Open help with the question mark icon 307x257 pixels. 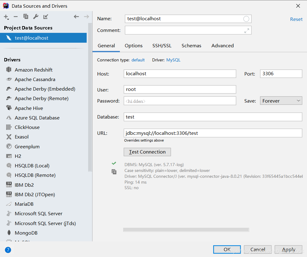pos(8,250)
